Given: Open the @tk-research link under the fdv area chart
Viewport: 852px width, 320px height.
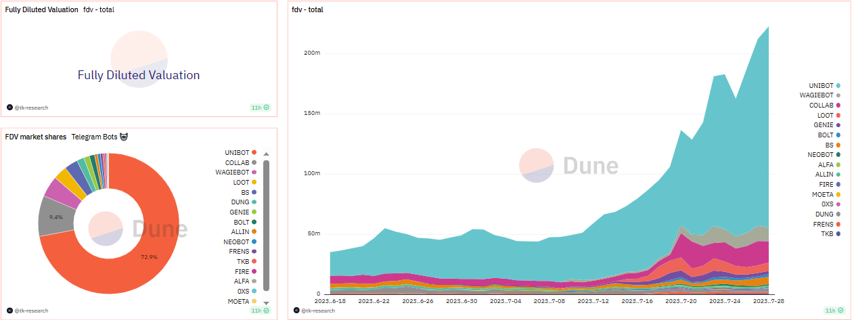Looking at the screenshot, I should click(x=317, y=311).
